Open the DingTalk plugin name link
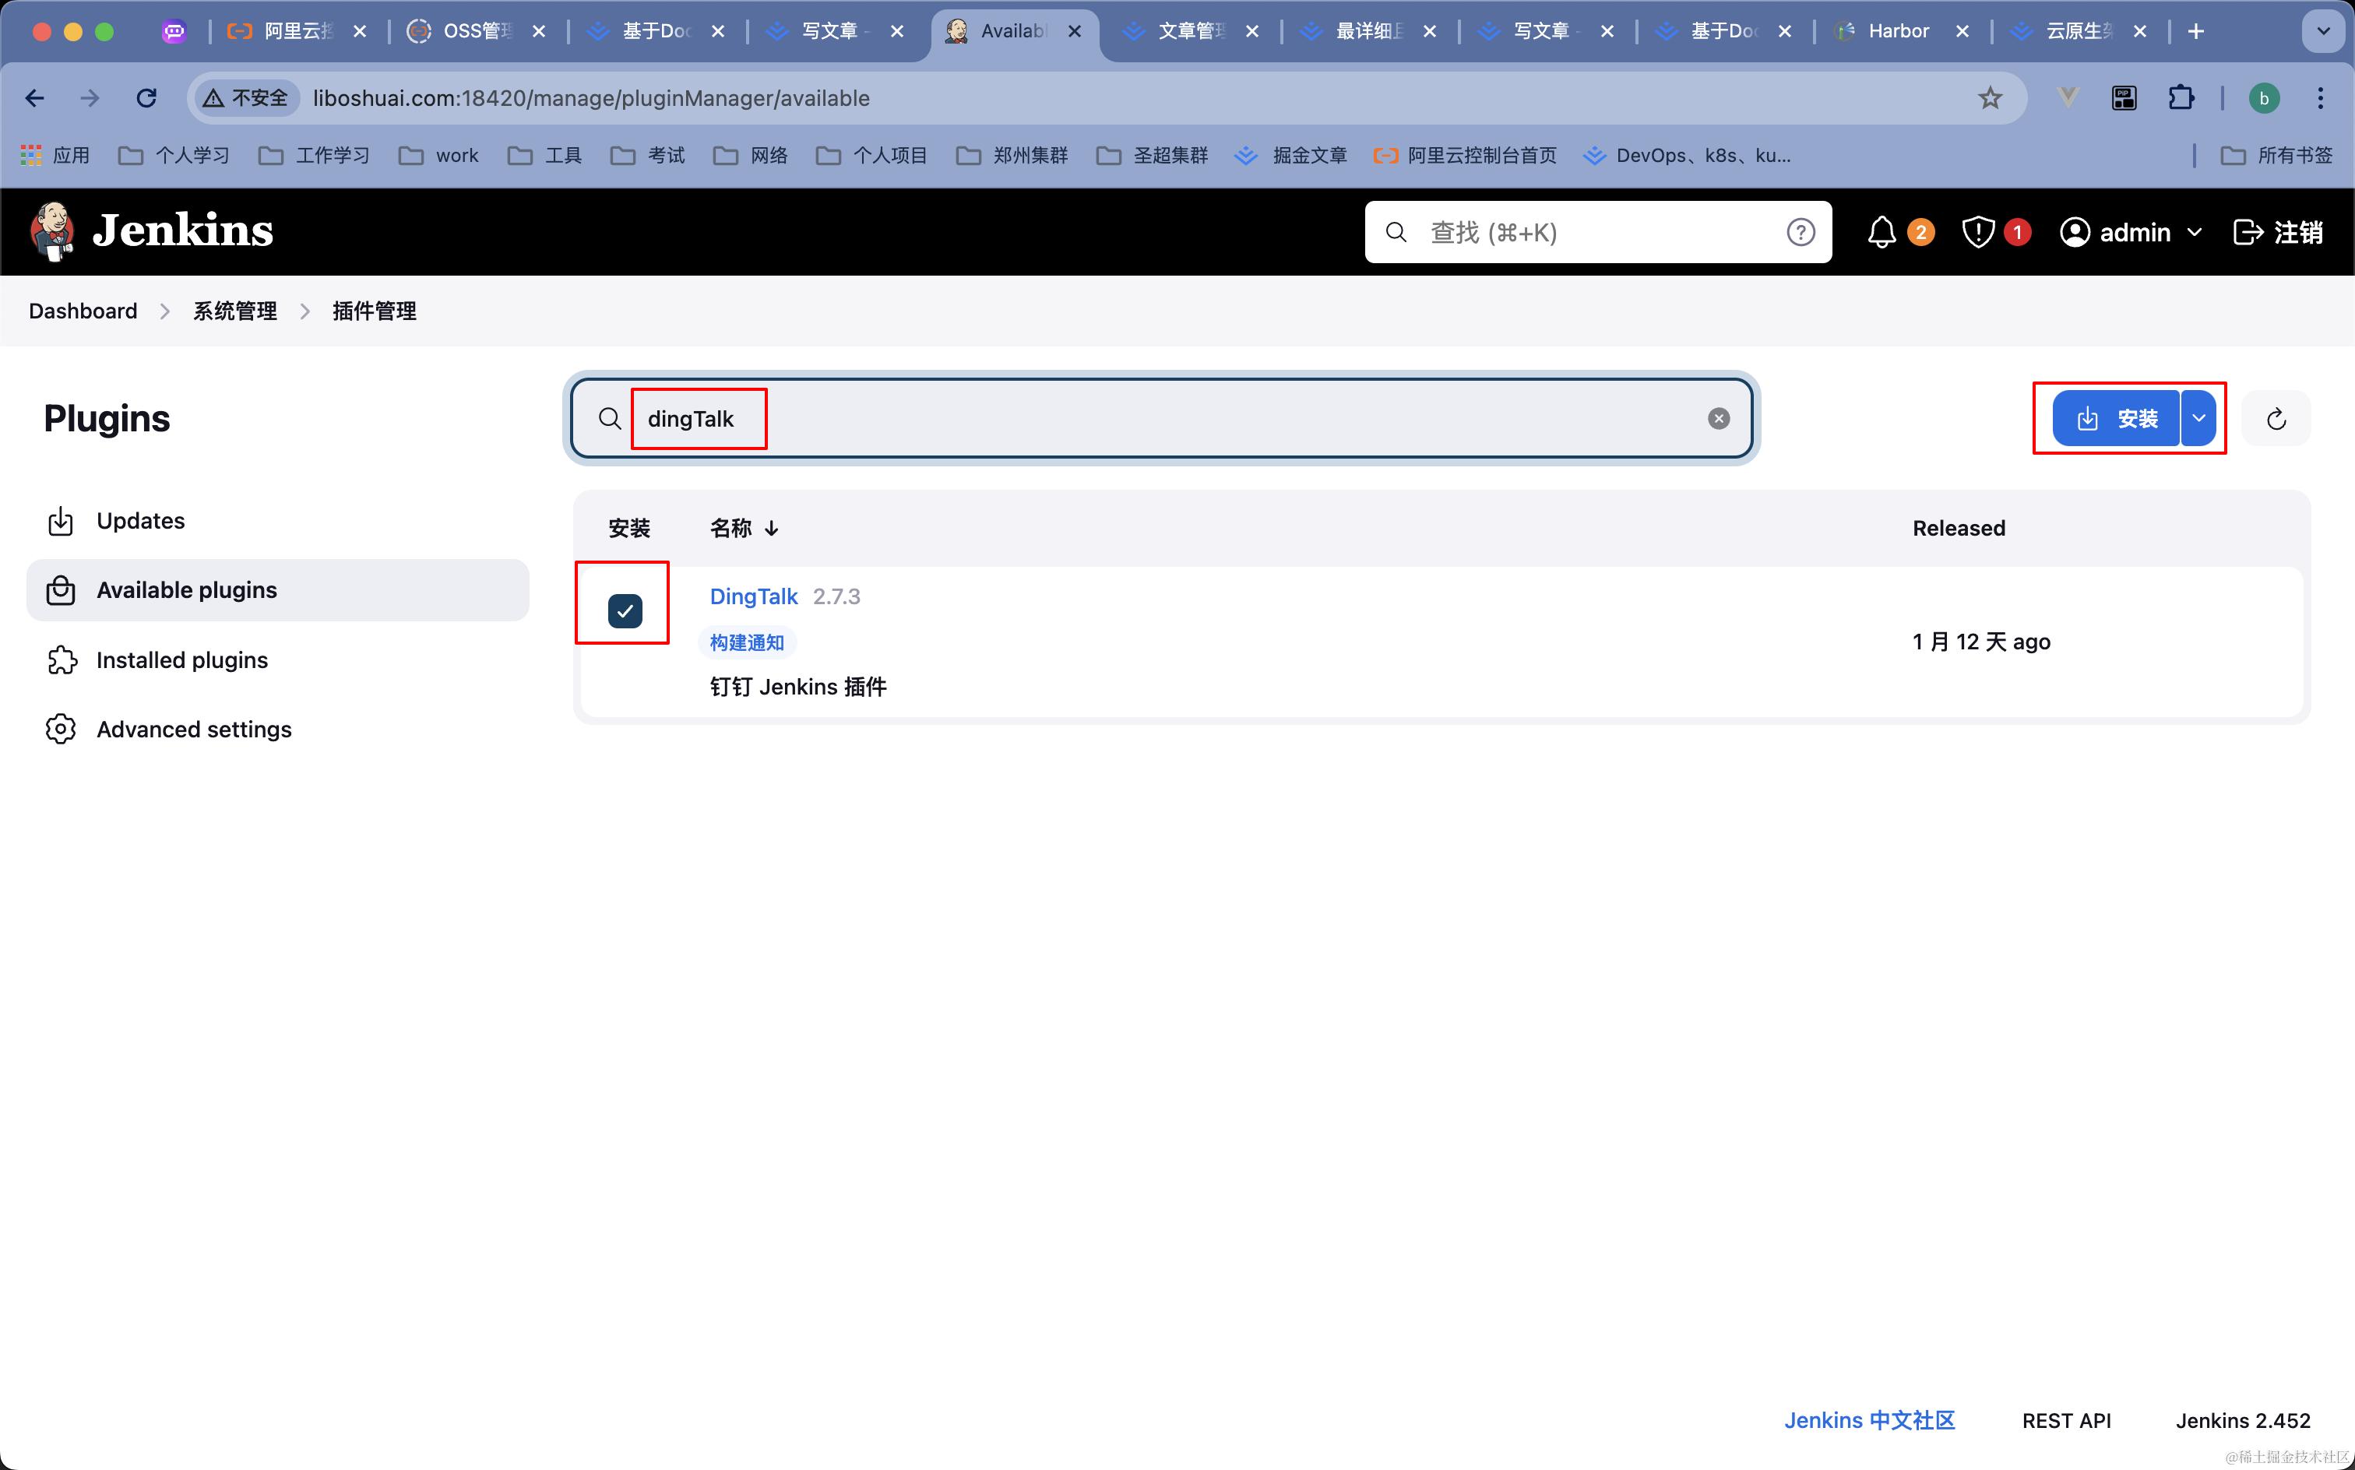Image resolution: width=2355 pixels, height=1470 pixels. [x=754, y=596]
